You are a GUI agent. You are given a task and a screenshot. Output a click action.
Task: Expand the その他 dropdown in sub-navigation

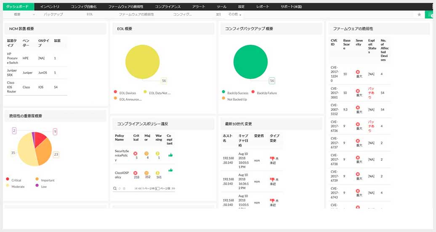234,14
